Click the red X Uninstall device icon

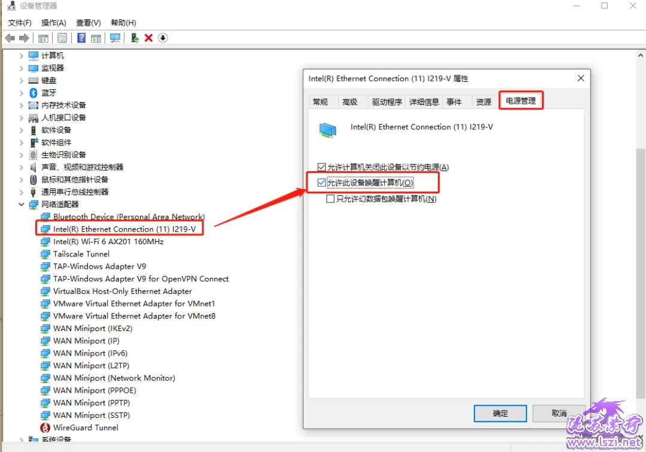pos(149,38)
